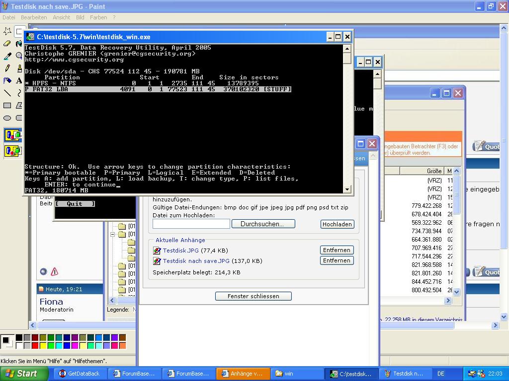The width and height of the screenshot is (509, 381).
Task: Switch to GetDataBack in the taskbar
Action: pos(80,374)
